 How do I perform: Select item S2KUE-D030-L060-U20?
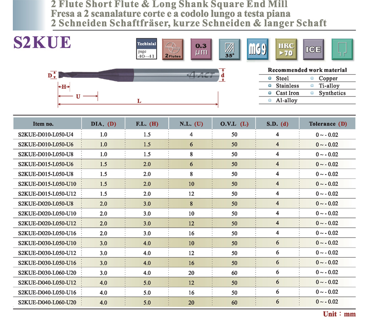pyautogui.click(x=47, y=273)
